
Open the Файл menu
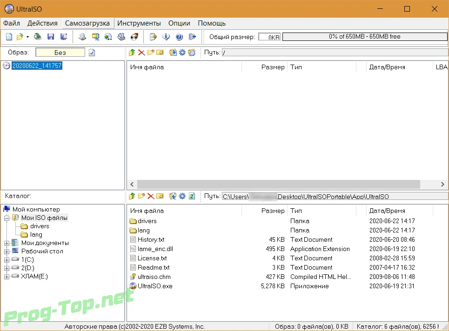click(12, 23)
